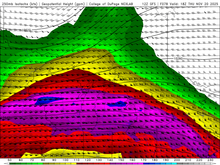Click the 110 kt label on the color scale
The width and height of the screenshot is (220, 165).
[77, 160]
